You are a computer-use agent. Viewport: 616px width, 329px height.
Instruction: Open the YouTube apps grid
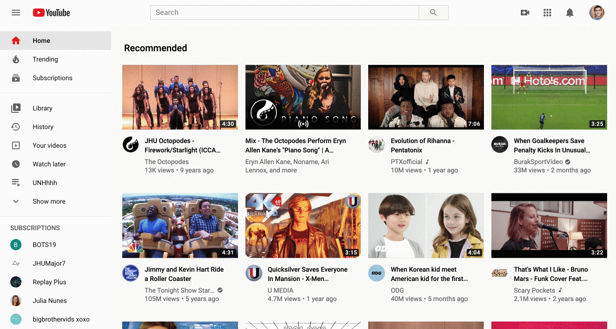coord(547,13)
